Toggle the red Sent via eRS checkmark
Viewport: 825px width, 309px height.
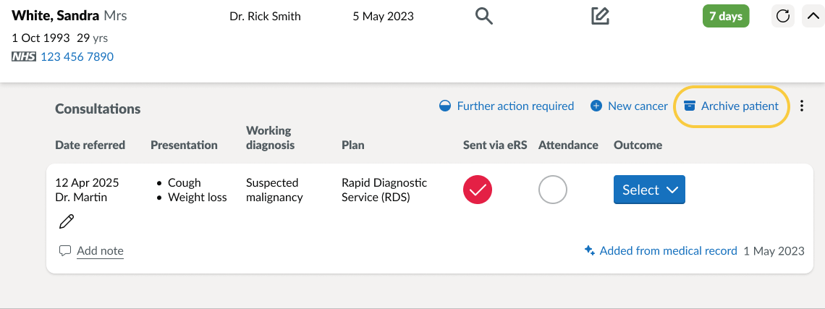[478, 190]
